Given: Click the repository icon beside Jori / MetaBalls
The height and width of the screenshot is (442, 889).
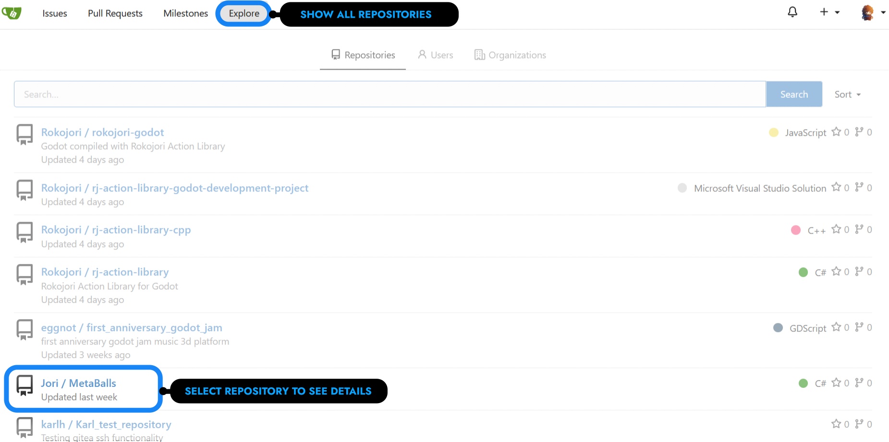Looking at the screenshot, I should coord(24,385).
